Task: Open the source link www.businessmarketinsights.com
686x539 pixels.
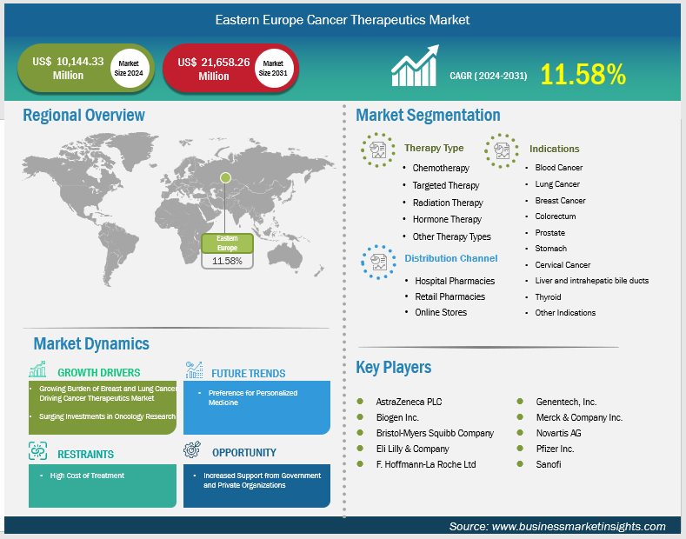Action: click(x=578, y=526)
